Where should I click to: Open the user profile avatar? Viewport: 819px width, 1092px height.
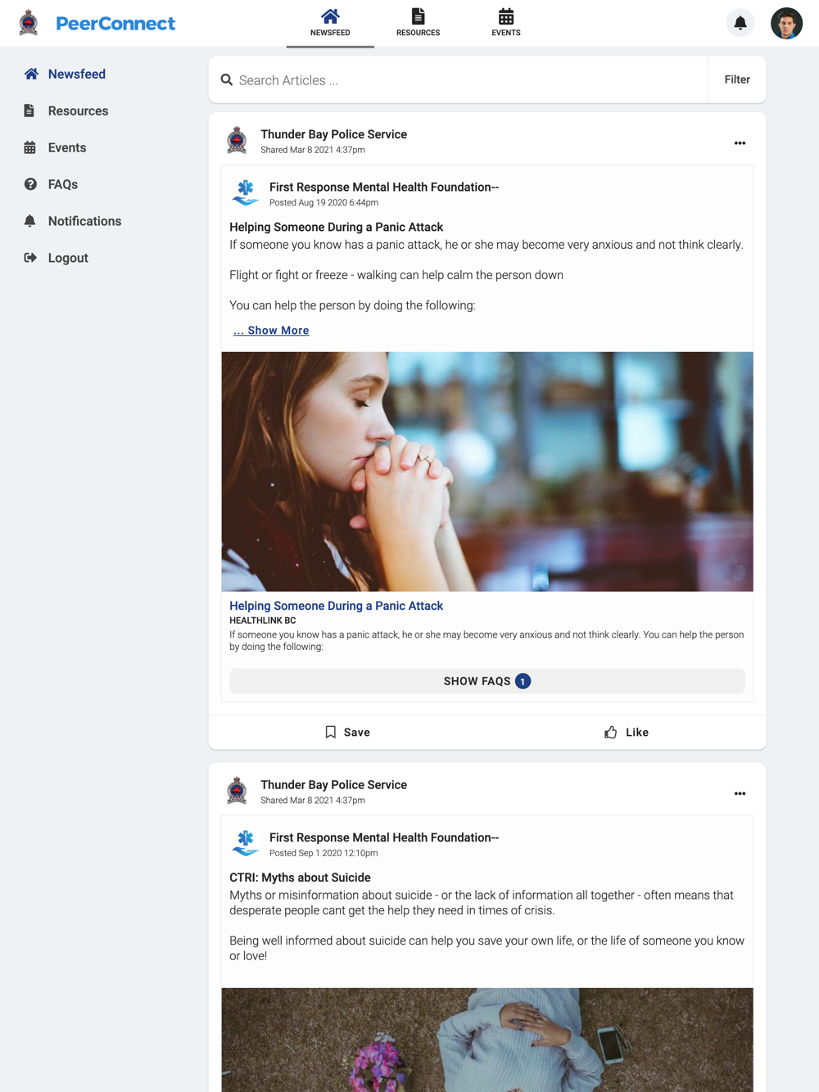[786, 23]
